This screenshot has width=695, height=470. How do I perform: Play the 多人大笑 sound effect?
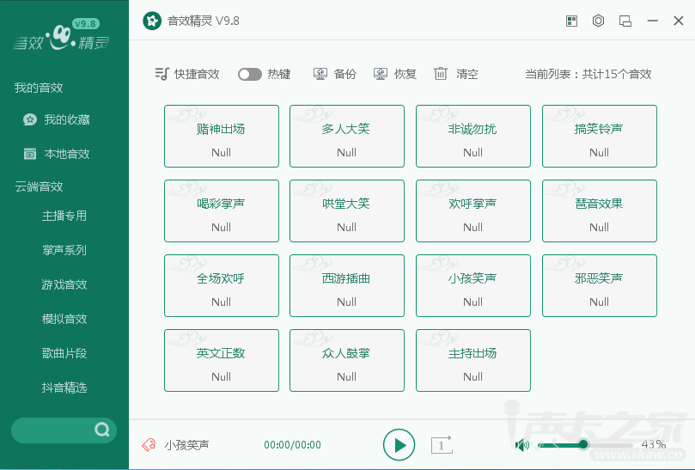point(347,136)
